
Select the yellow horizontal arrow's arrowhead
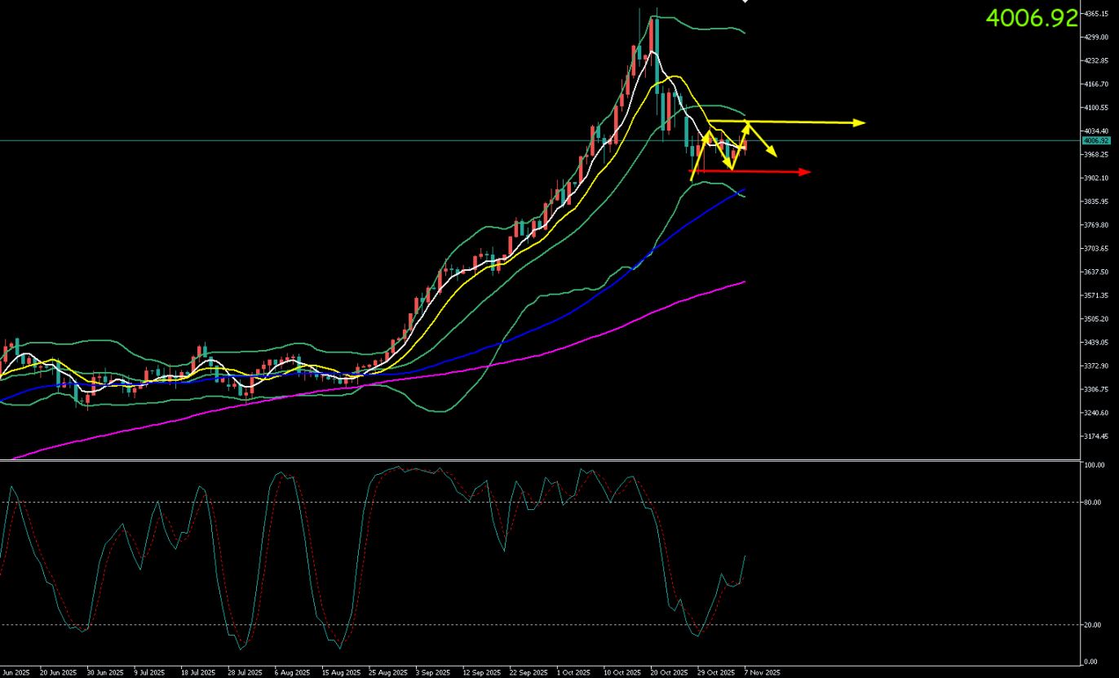coord(860,123)
